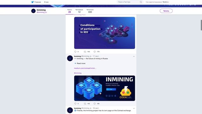The width and height of the screenshot is (202, 114).
Task: Open the О нас link
Action: [x=46, y=2]
